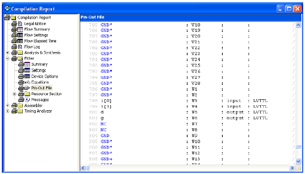
Task: Click vertical scrollbar thumb in Pin-Out pane
Action: point(298,147)
